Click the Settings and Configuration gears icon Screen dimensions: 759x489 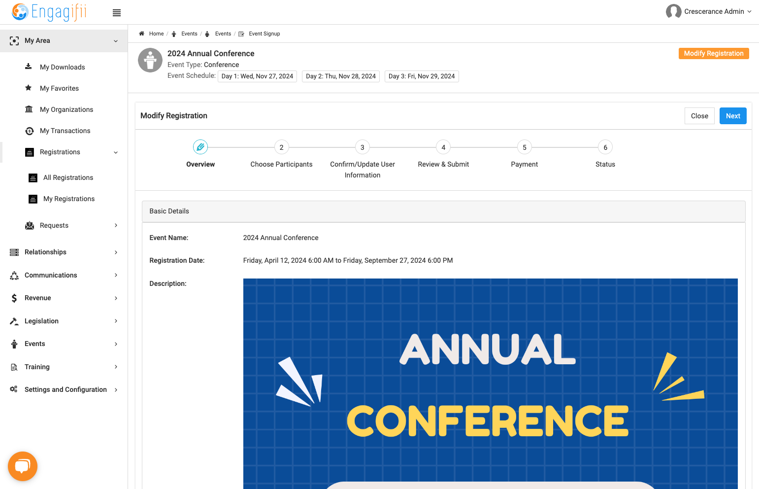[14, 389]
